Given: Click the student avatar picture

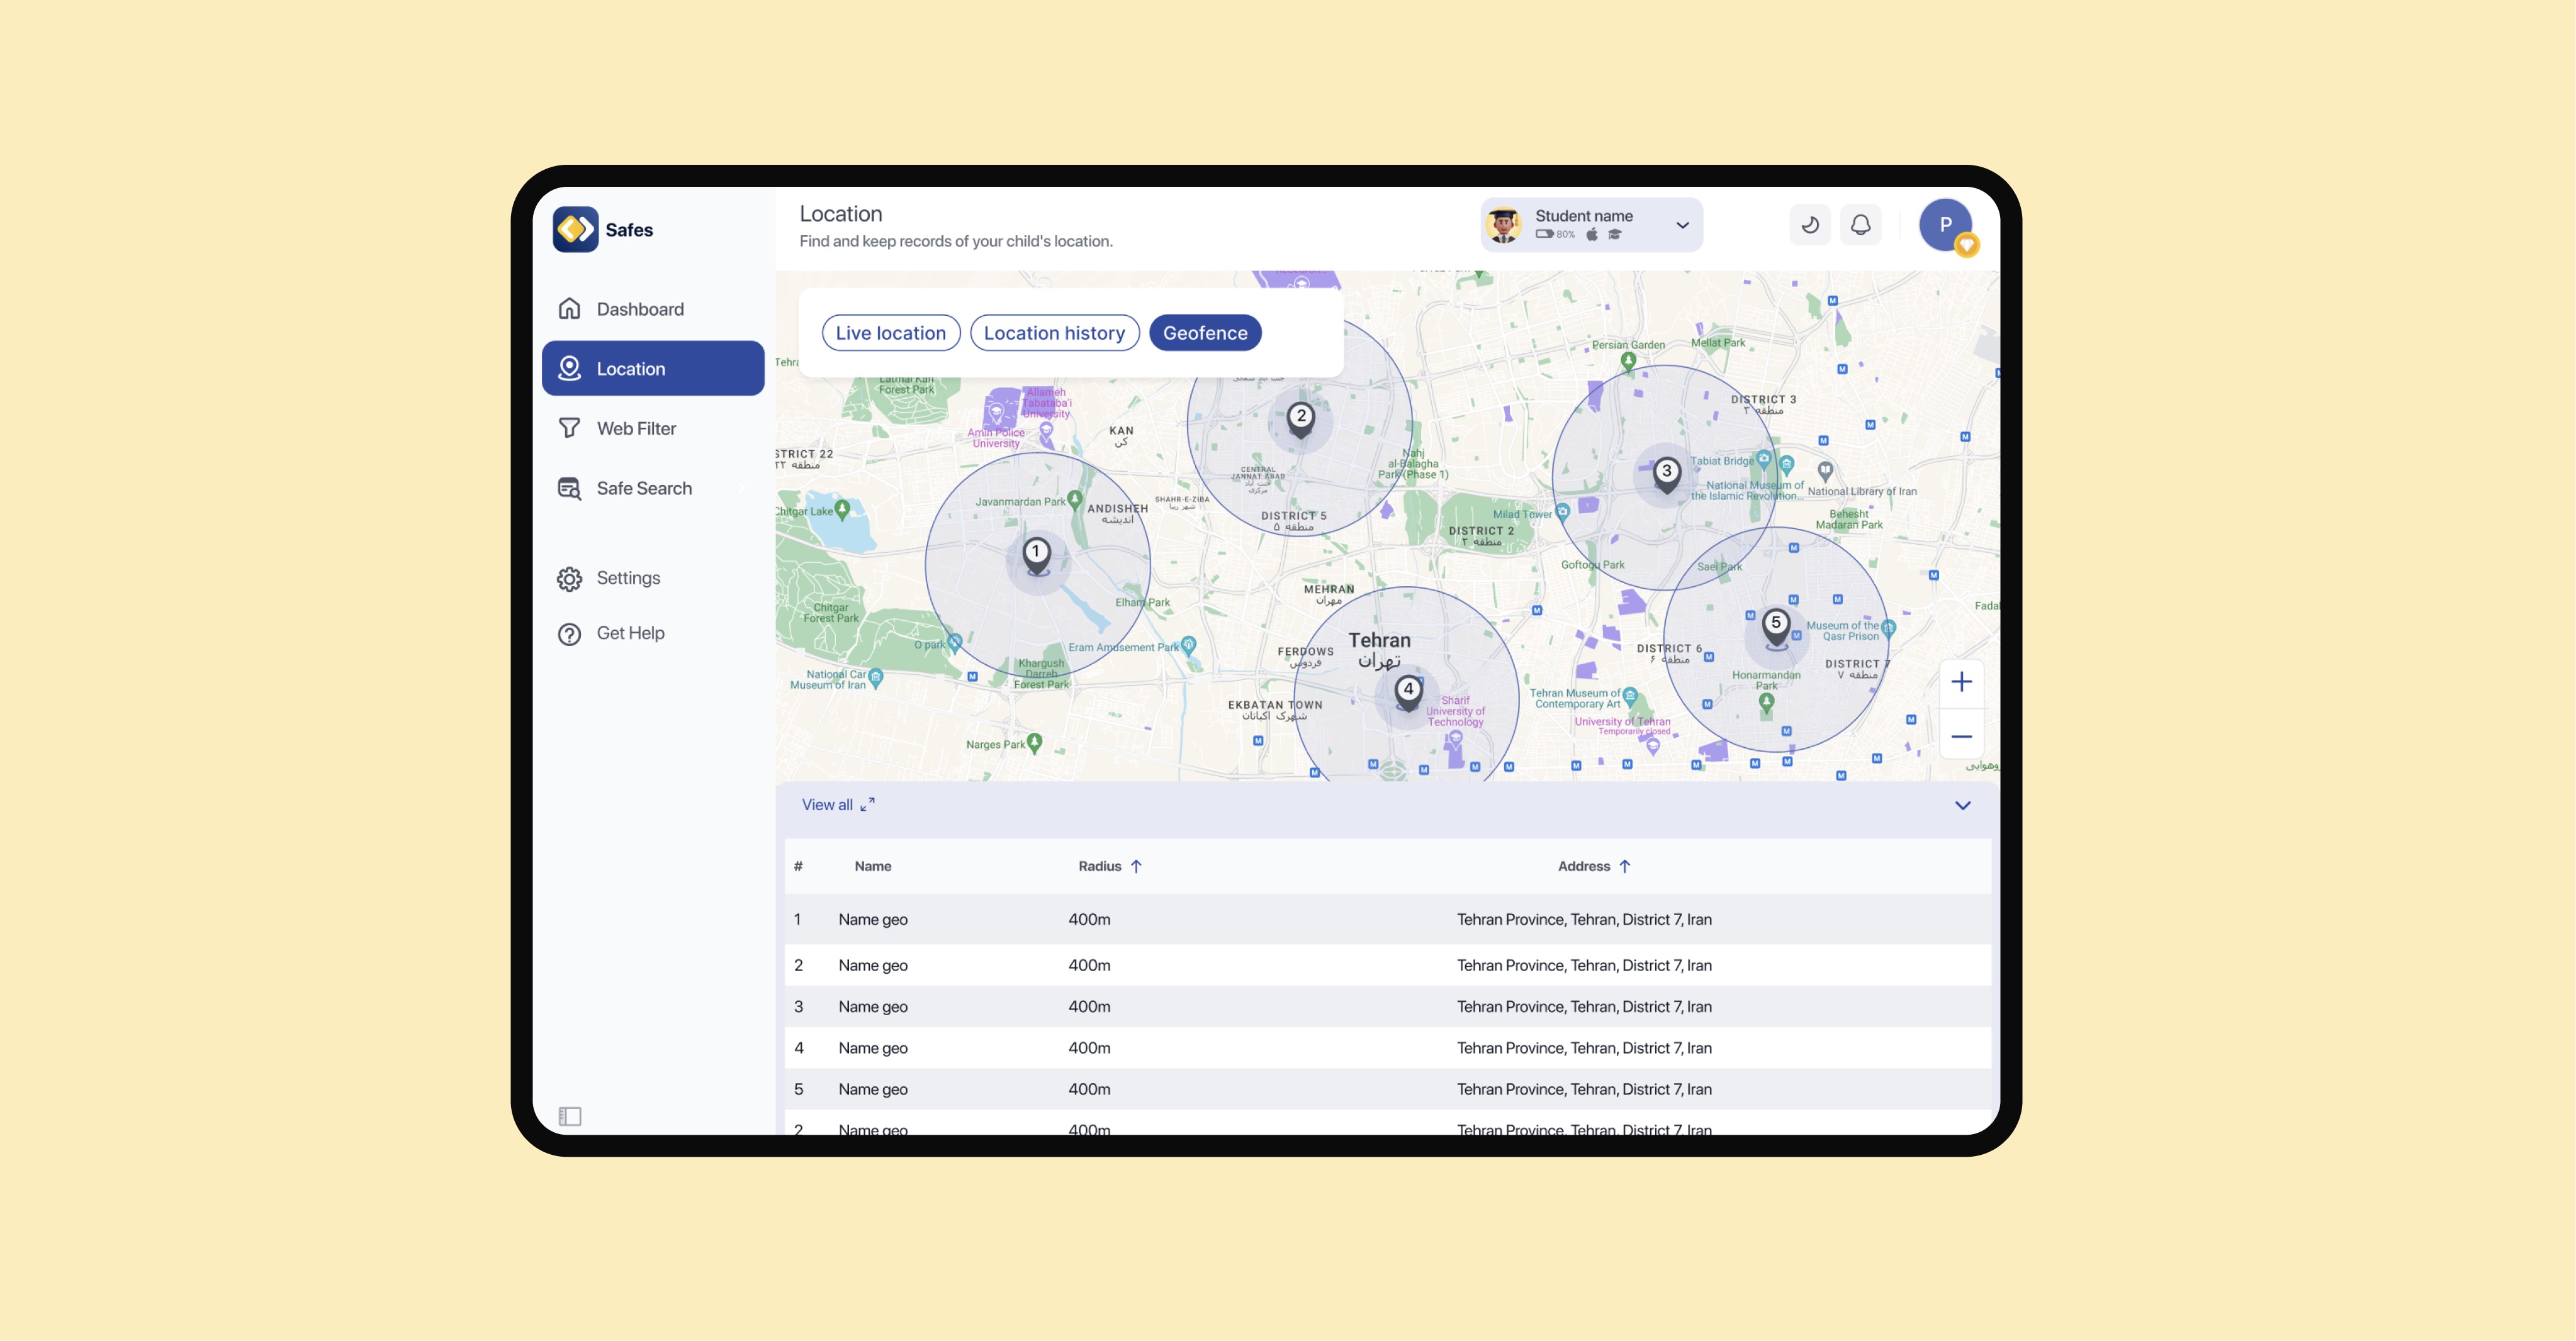Looking at the screenshot, I should 1503,225.
